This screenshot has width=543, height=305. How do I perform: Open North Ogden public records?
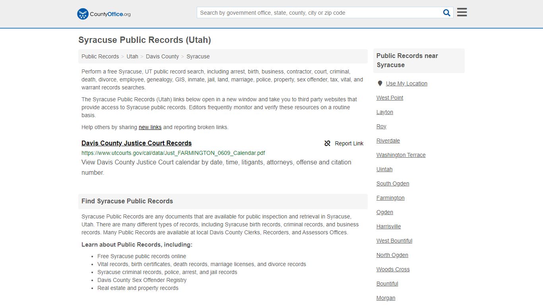click(392, 255)
